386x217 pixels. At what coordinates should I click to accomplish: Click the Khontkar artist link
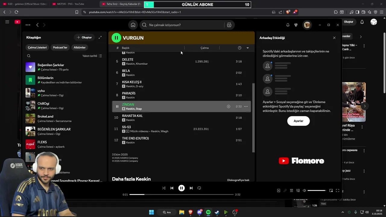(x=142, y=64)
